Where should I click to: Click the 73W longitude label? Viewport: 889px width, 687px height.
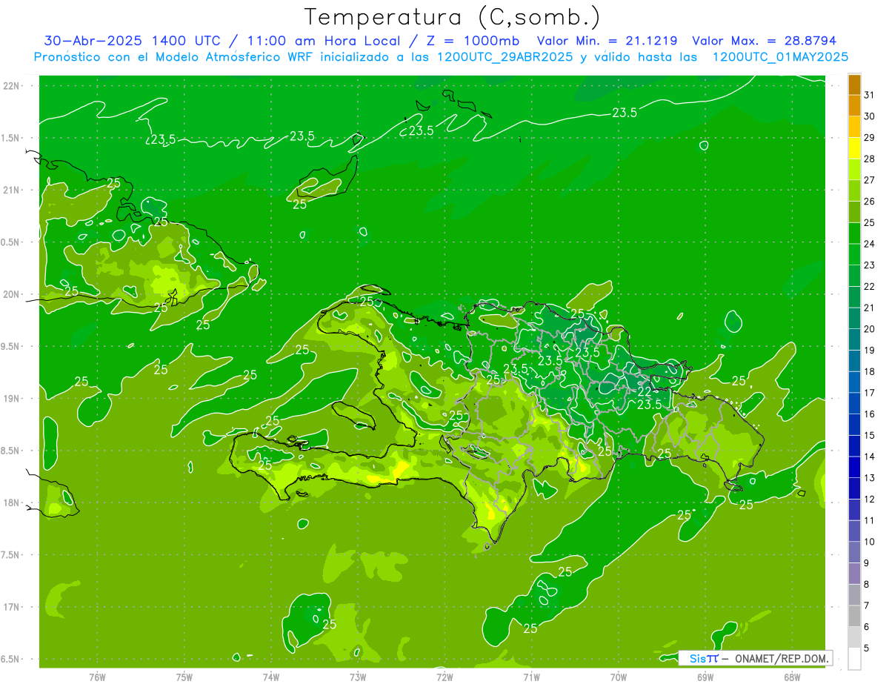pos(358,677)
